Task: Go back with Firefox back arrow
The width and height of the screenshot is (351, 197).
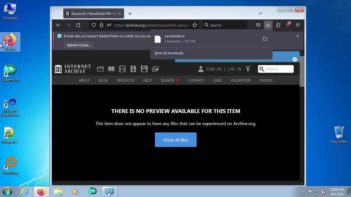Action: [58, 25]
